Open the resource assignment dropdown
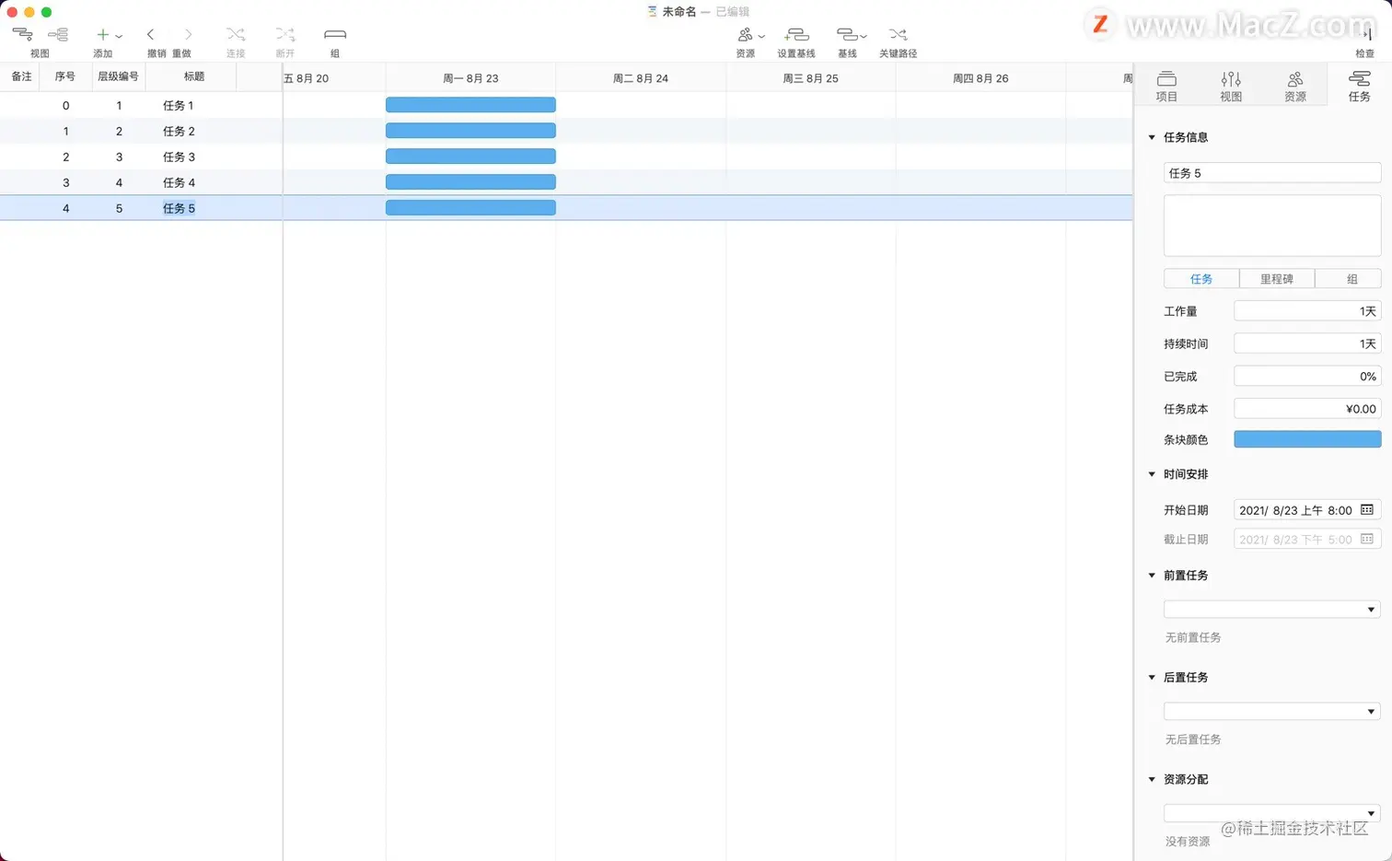Screen dimensions: 1392x861 click(1272, 813)
